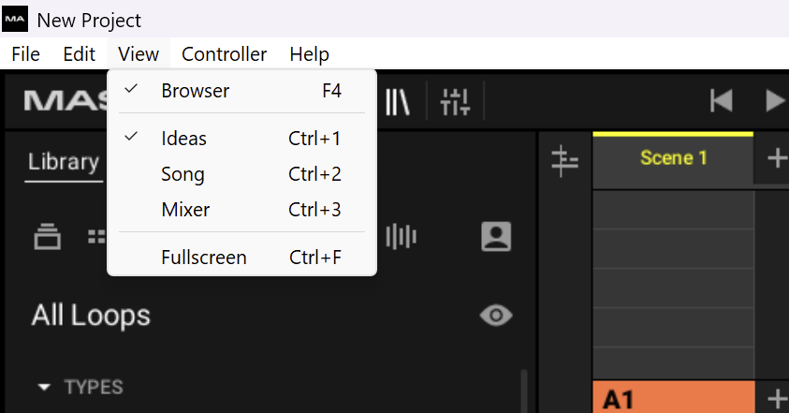Open the mixer sliders icon in header

(x=455, y=100)
